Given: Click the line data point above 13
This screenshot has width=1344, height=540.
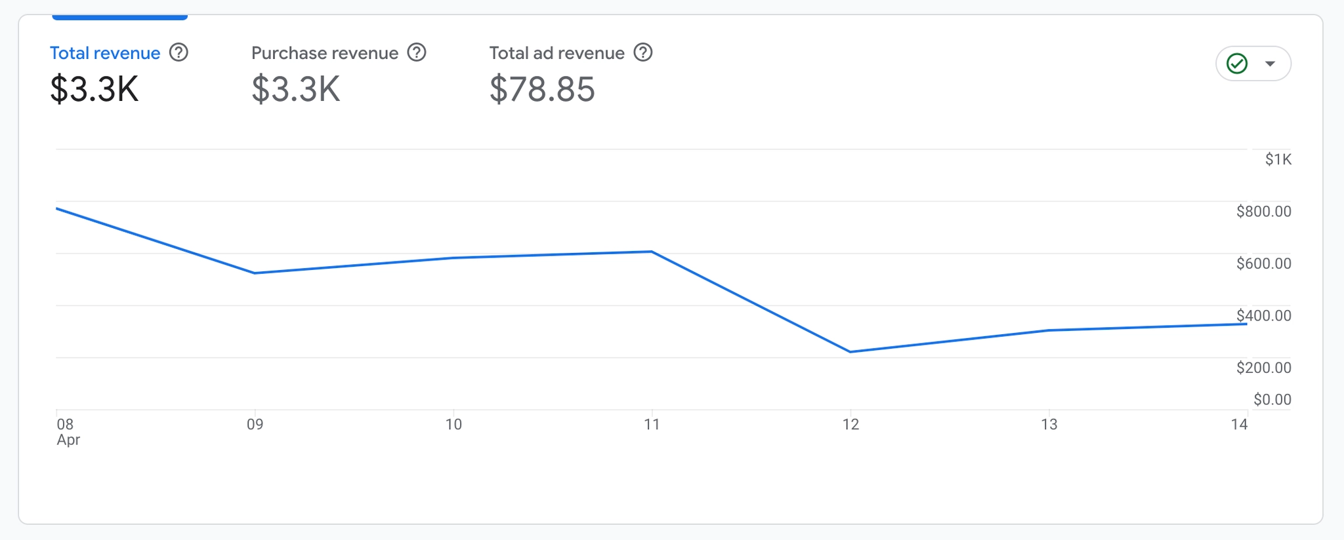Looking at the screenshot, I should coord(1049,330).
